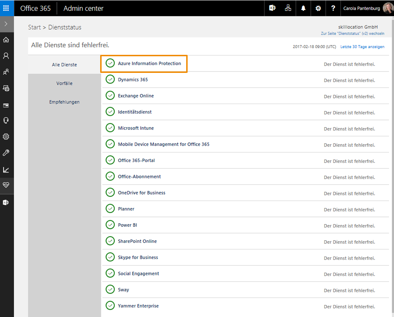Click the Office 365 title link

[35, 8]
